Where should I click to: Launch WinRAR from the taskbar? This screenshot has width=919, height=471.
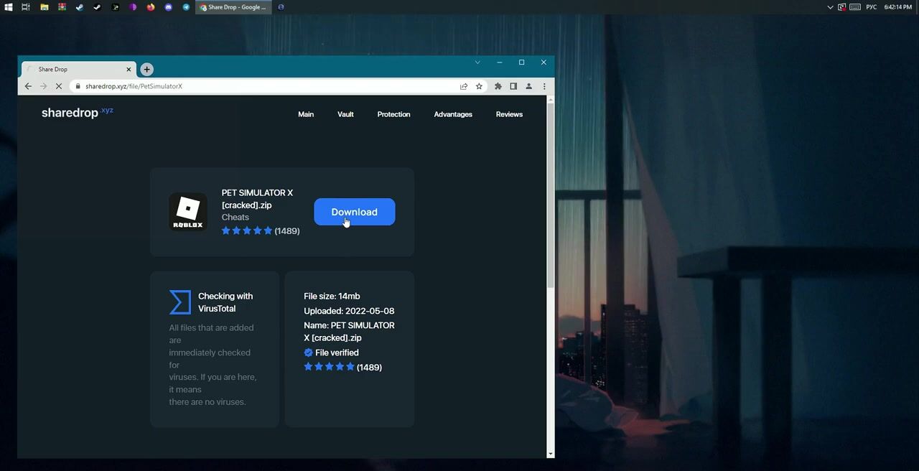(62, 7)
